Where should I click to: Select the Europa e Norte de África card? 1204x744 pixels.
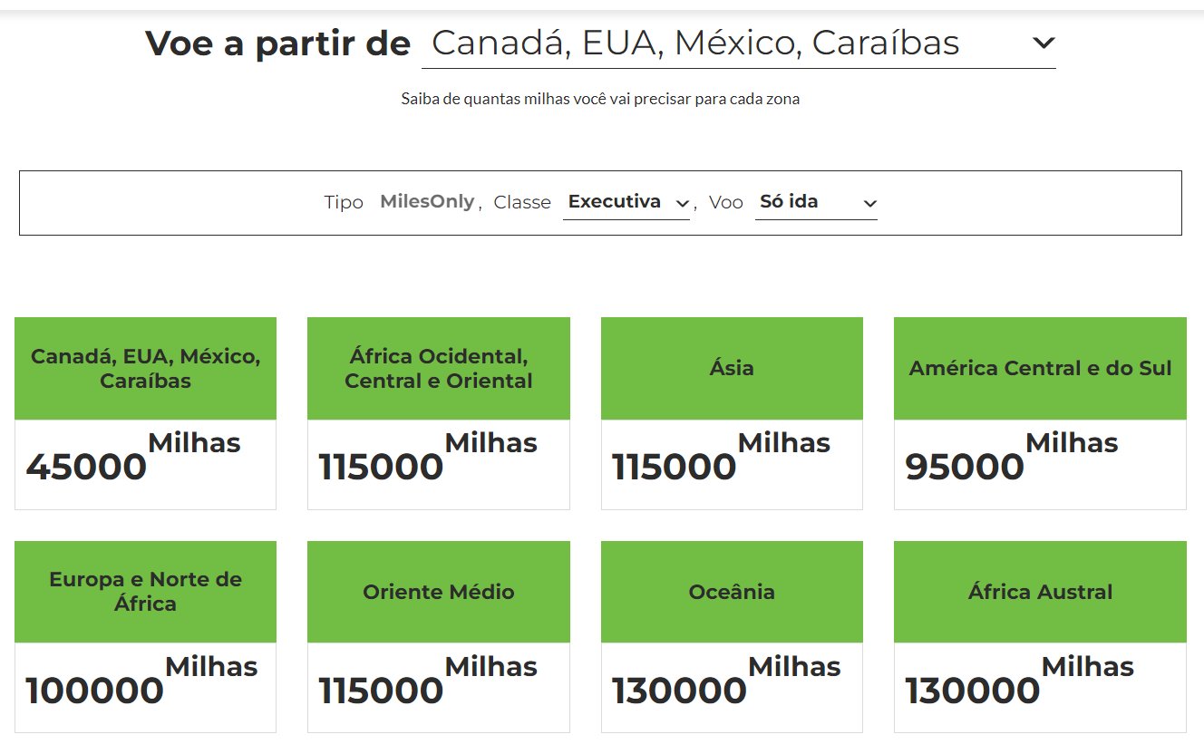[x=145, y=637]
